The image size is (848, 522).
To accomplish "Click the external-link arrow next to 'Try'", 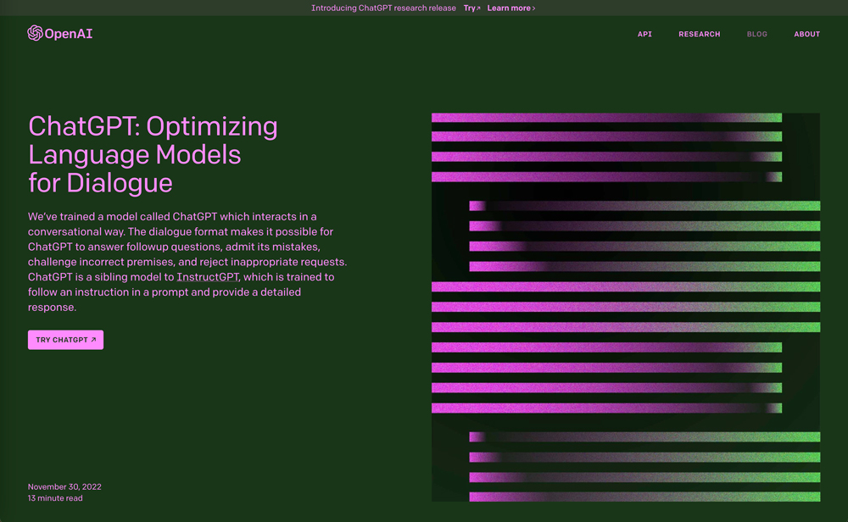I will tap(477, 8).
